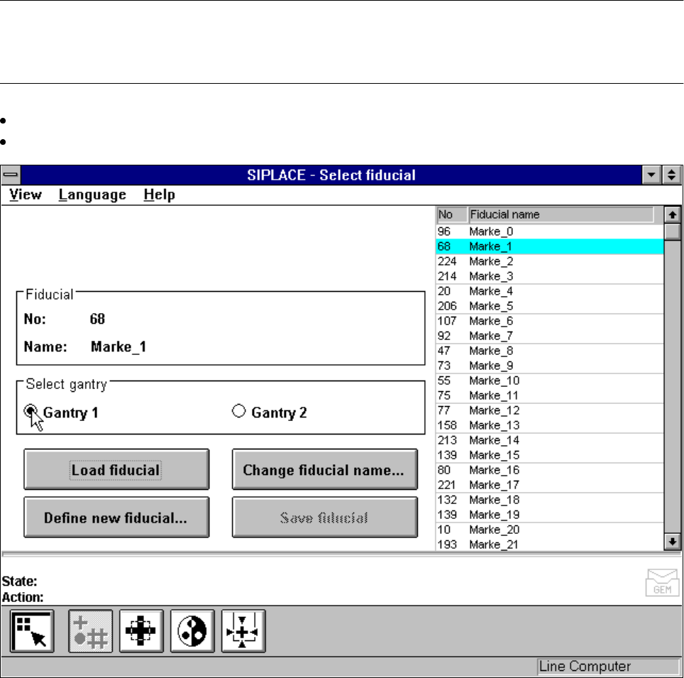
Task: Open the Help menu
Action: tap(159, 195)
